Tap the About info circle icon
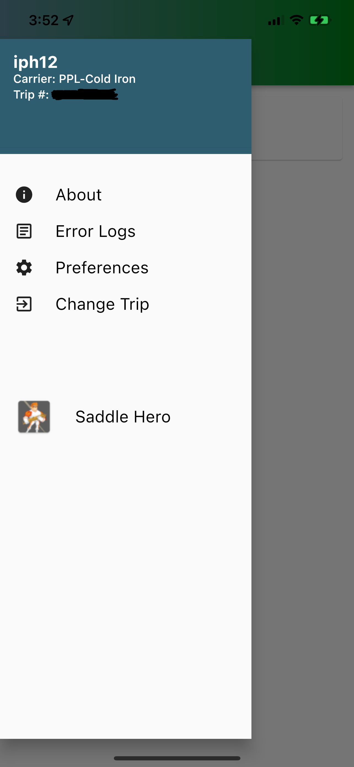354x767 pixels. [x=24, y=195]
